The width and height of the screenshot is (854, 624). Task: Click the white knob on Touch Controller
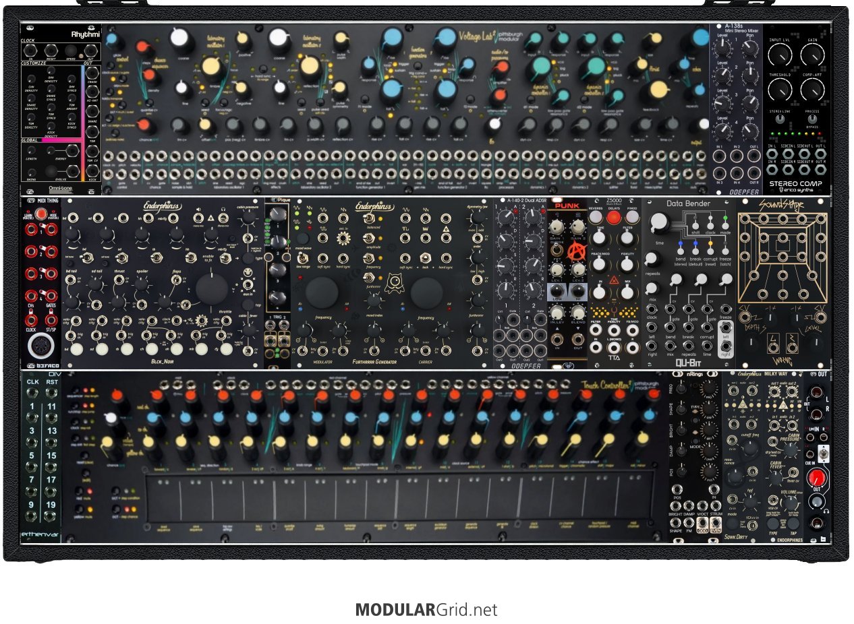(113, 418)
